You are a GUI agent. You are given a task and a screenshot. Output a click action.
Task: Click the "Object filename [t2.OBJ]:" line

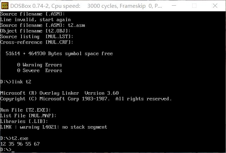point(37,31)
